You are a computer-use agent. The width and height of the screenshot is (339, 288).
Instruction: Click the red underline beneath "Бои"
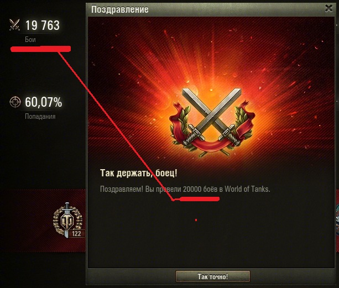point(40,49)
